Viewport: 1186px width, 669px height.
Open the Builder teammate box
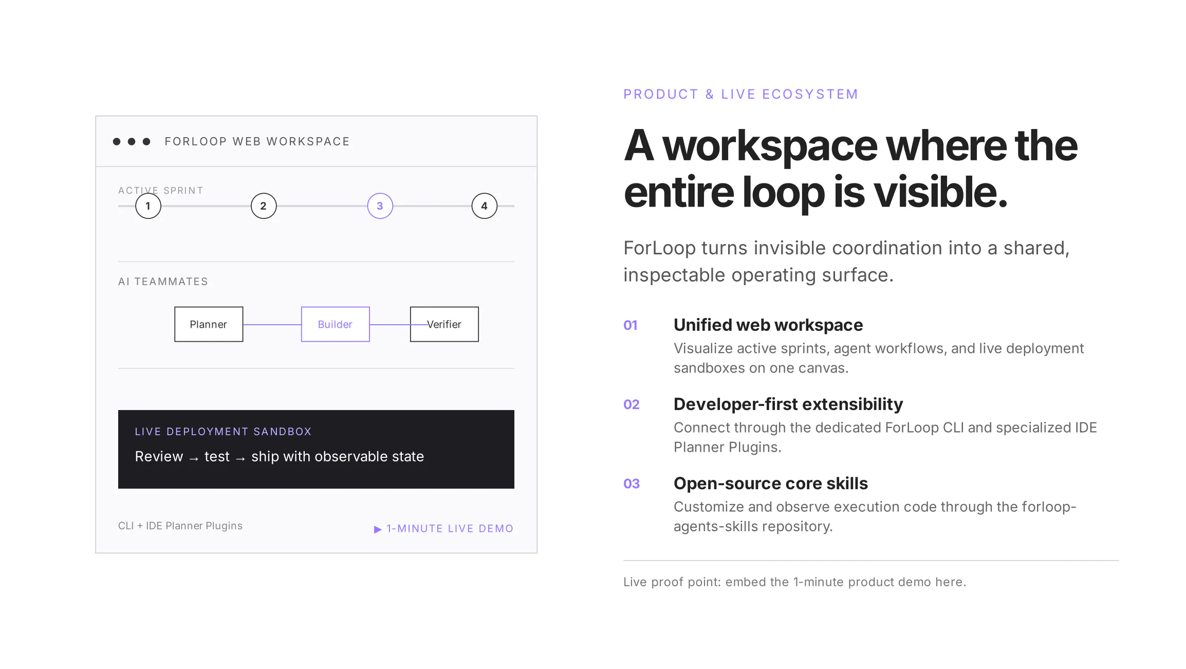pos(336,324)
